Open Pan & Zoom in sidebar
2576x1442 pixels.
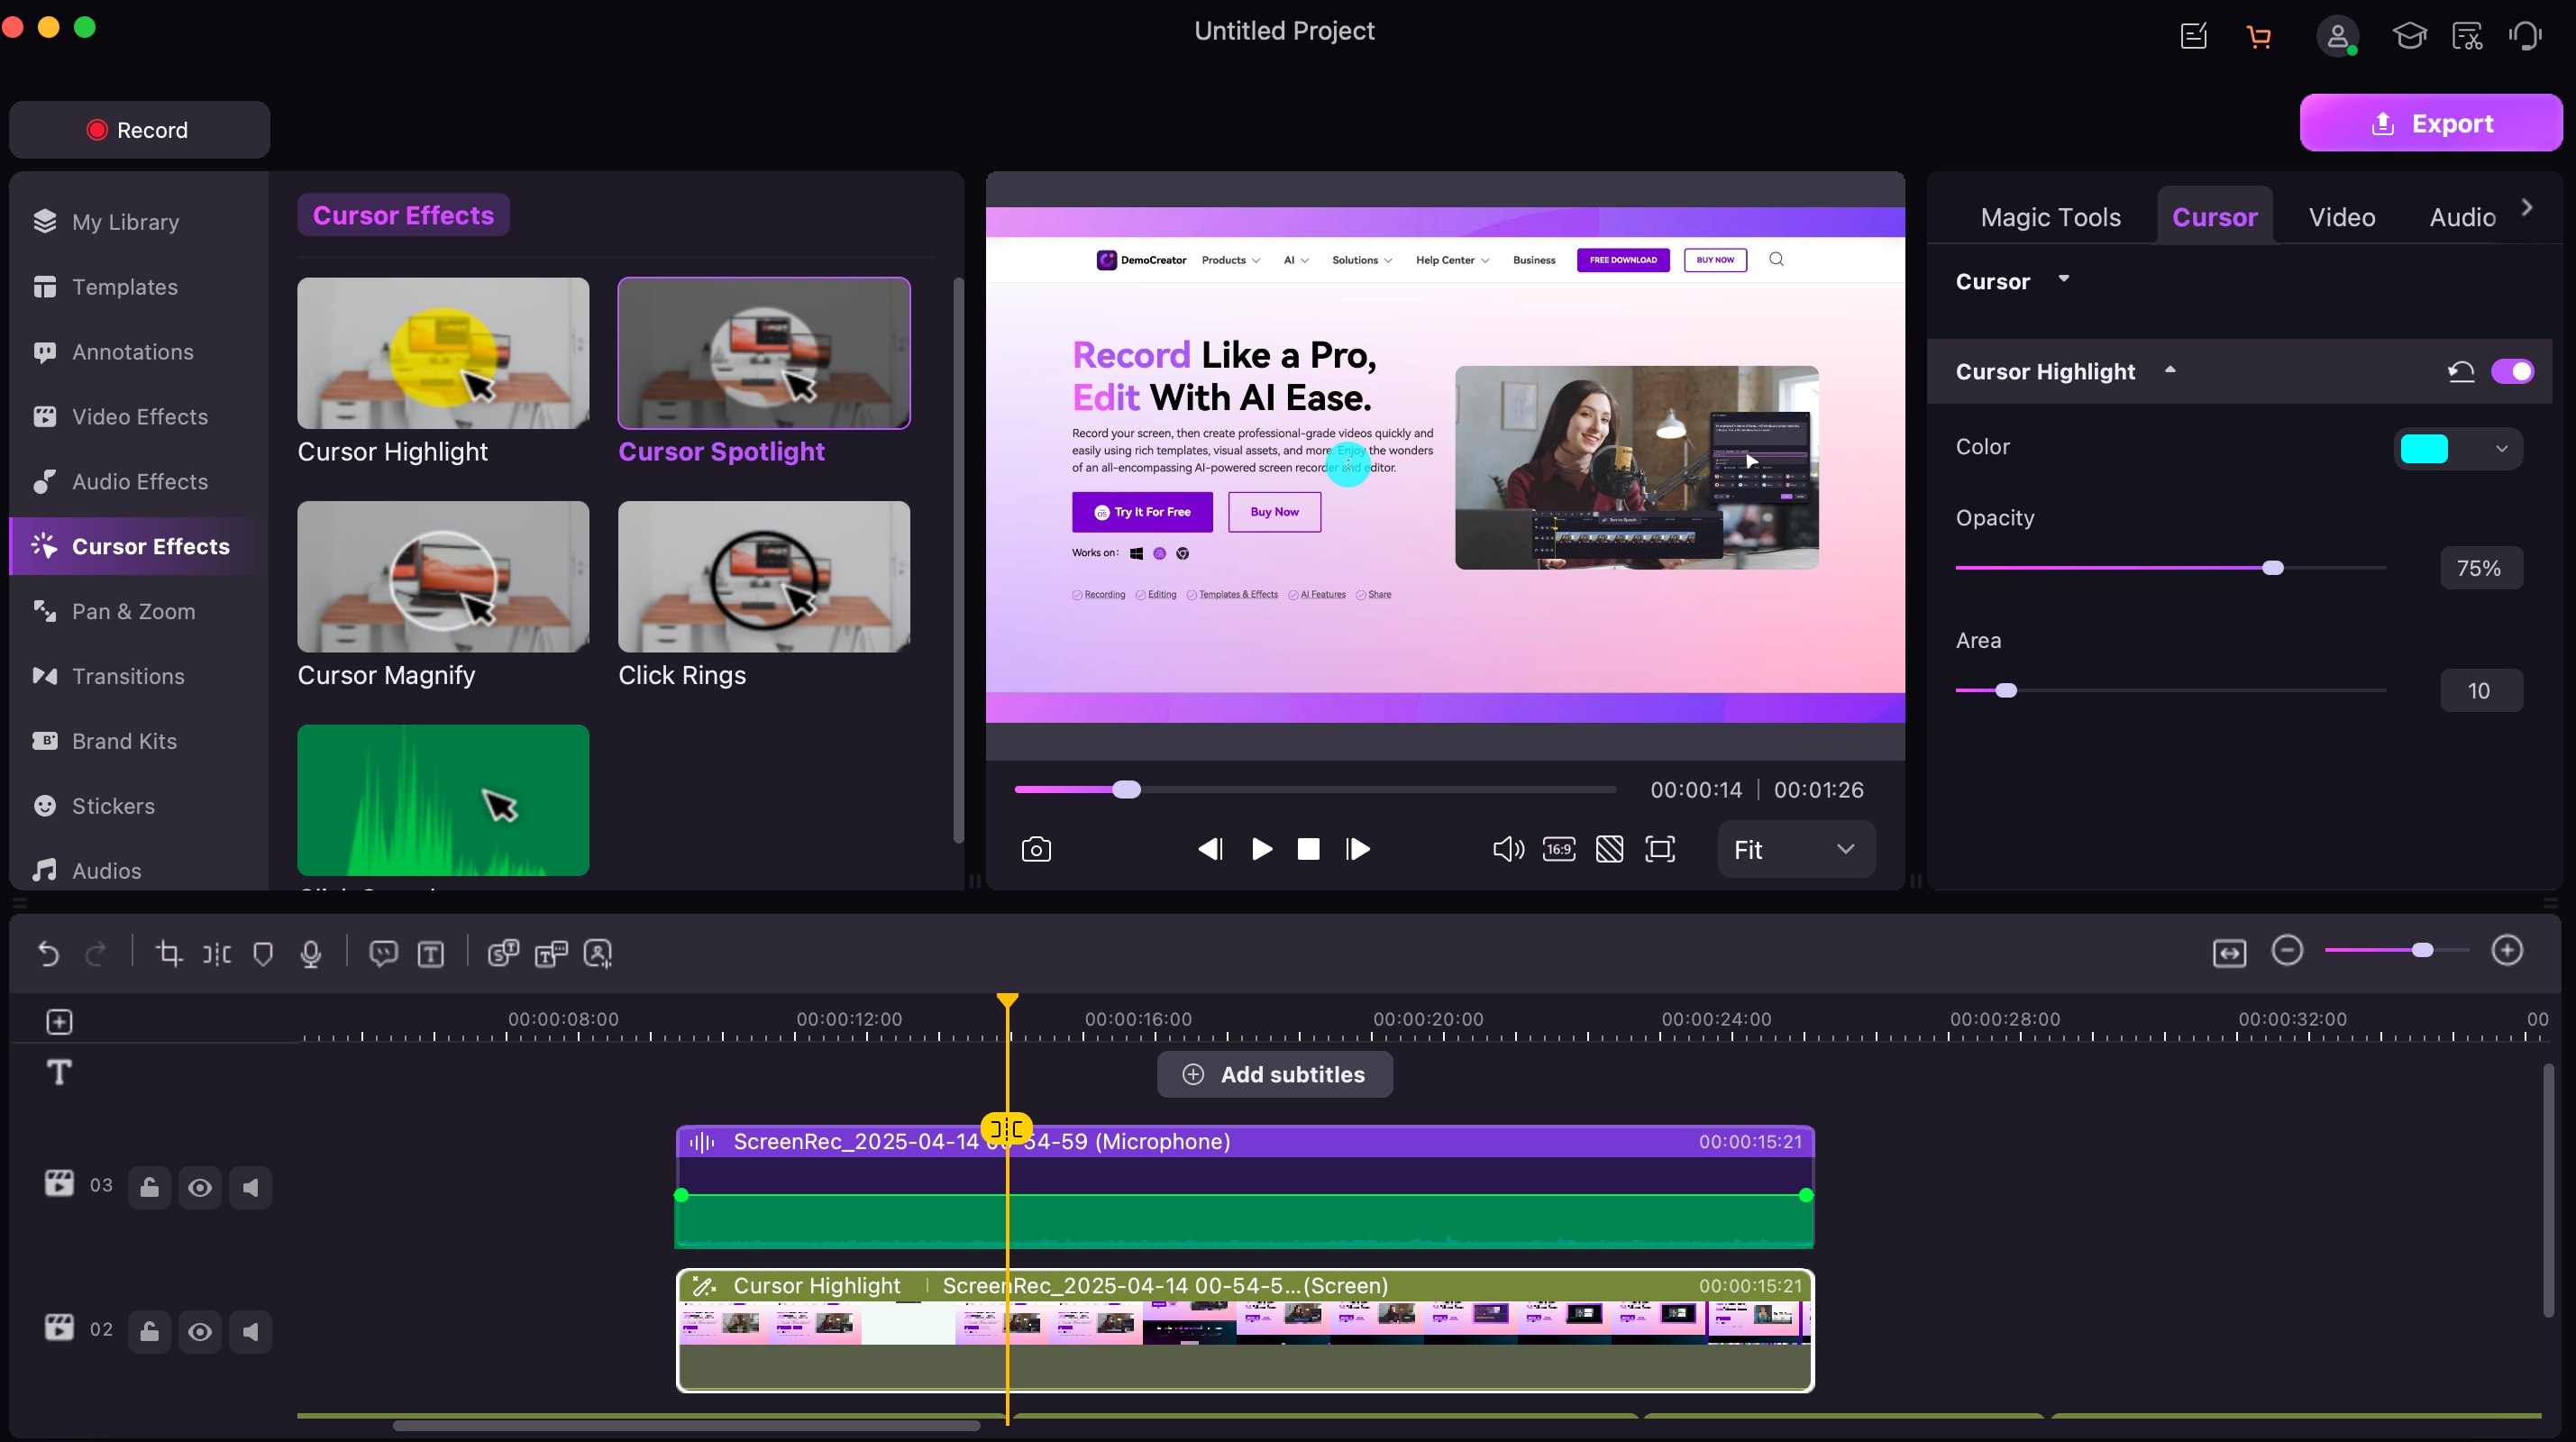point(133,611)
